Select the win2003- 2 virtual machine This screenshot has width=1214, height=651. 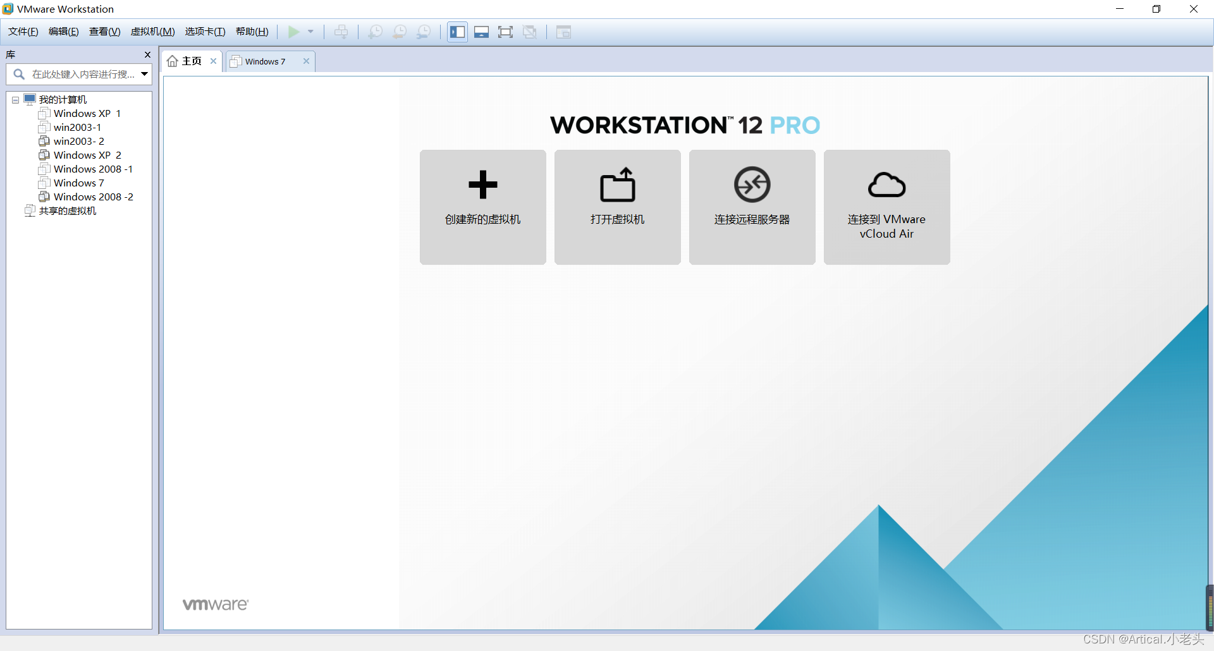click(79, 141)
